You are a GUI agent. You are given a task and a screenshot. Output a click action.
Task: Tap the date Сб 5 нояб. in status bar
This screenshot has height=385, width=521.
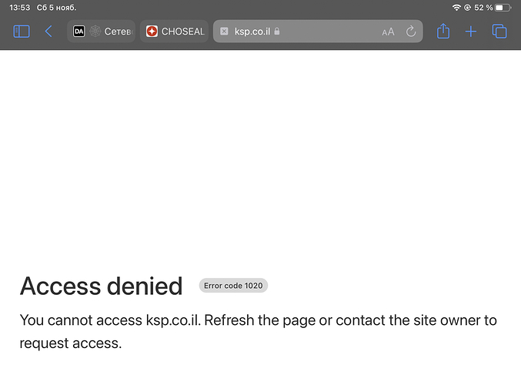tap(58, 8)
